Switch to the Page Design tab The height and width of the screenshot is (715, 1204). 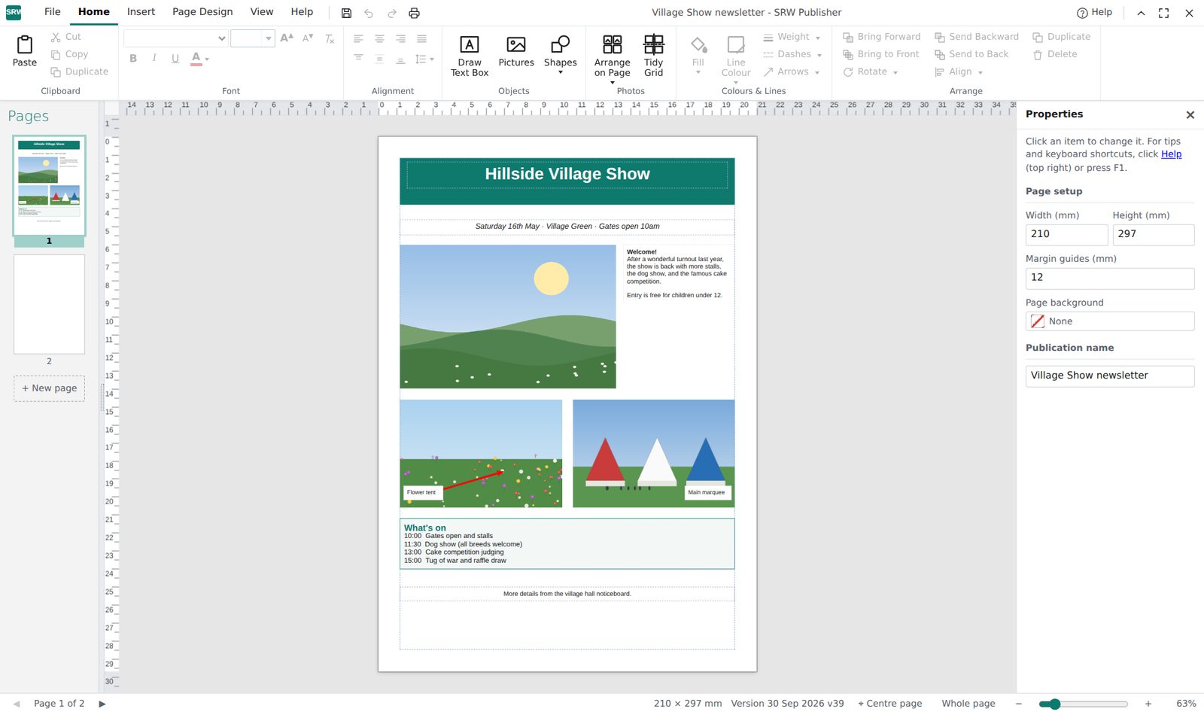202,12
